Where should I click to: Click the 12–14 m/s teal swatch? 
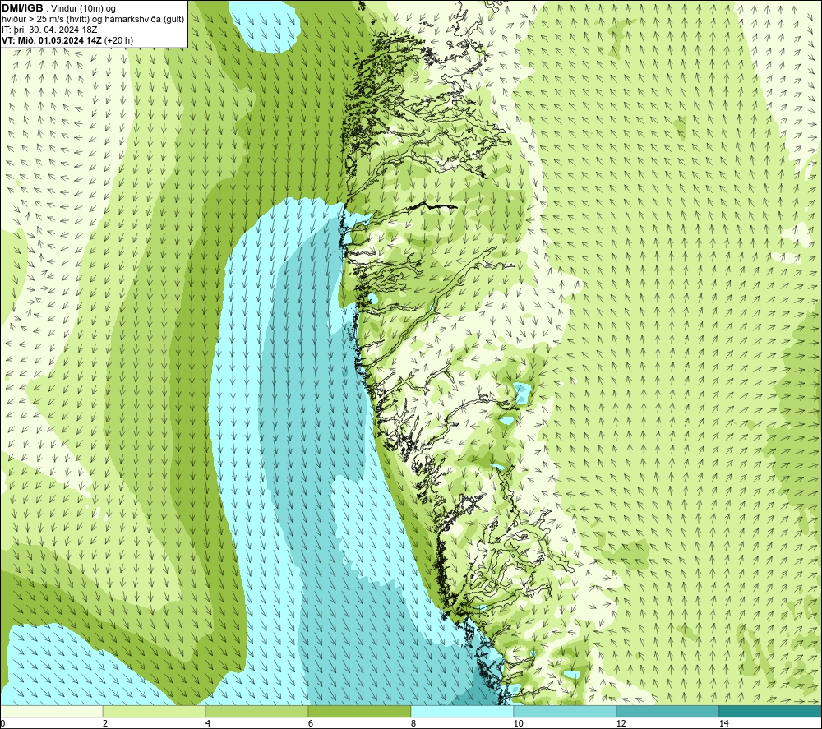(x=667, y=711)
